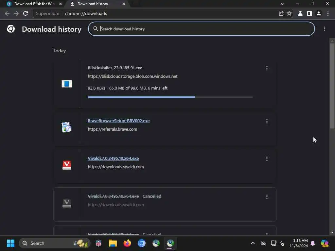Click the referrals.brave.com source URL
Screen dimensions: 335x251
[x=113, y=129]
